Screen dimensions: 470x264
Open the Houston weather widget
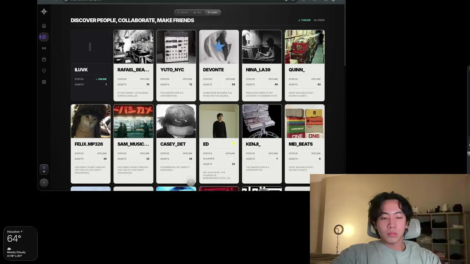pos(20,243)
